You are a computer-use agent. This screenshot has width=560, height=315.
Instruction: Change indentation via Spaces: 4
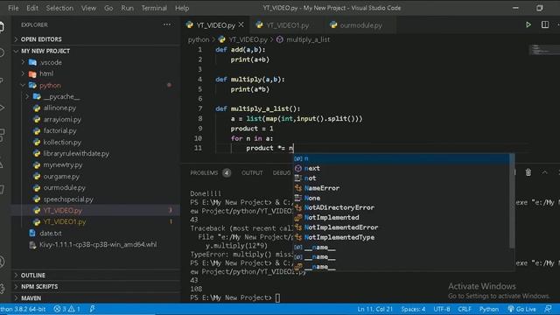tap(413, 309)
